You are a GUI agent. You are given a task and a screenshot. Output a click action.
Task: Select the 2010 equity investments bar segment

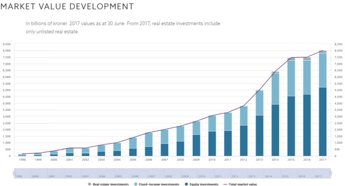tap(212, 144)
